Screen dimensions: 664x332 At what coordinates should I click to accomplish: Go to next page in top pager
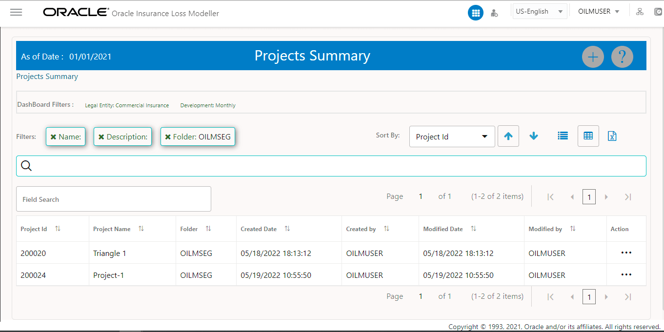[x=606, y=197]
